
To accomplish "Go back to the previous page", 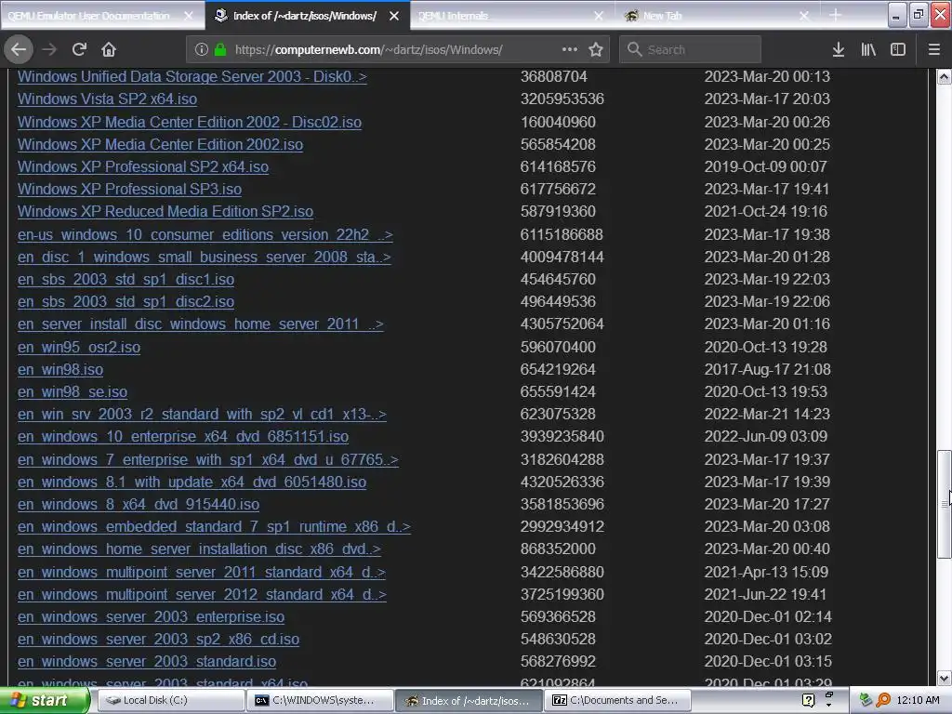I will click(19, 49).
